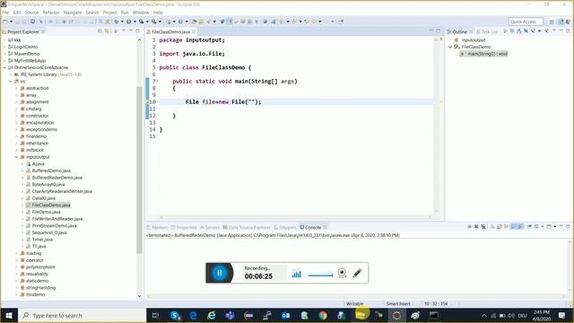Switch to Data Source Explorer tab

pos(247,227)
